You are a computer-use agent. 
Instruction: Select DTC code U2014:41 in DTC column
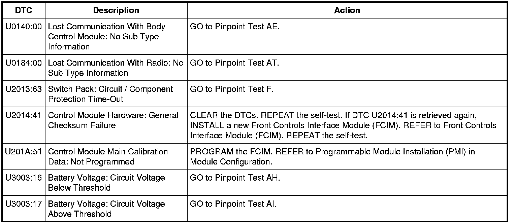24,115
